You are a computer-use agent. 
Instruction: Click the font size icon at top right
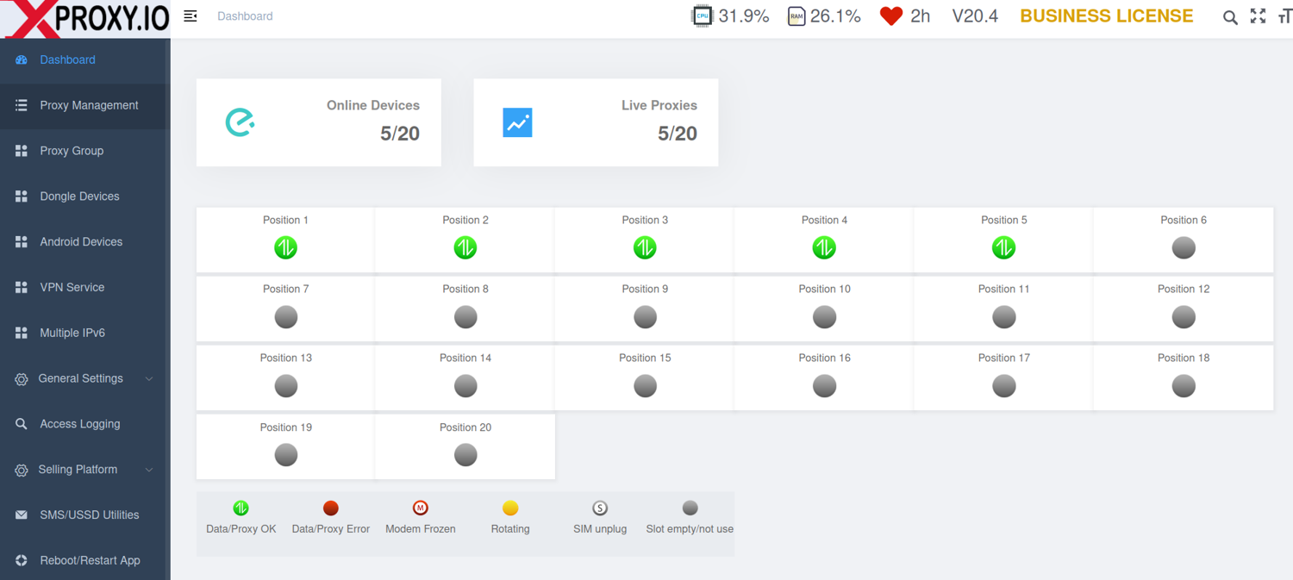1285,16
